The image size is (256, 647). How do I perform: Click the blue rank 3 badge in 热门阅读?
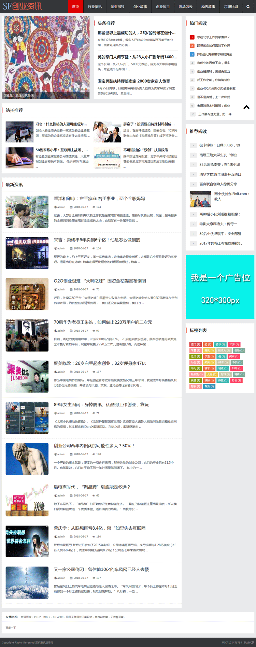click(x=192, y=54)
